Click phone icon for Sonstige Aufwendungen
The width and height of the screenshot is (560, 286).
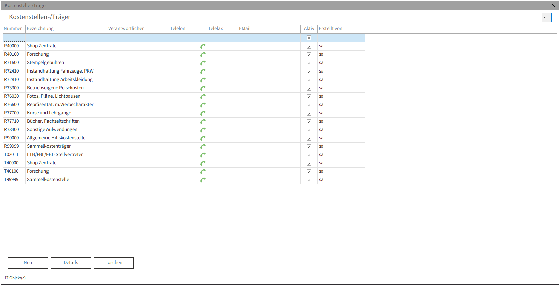[x=203, y=130]
